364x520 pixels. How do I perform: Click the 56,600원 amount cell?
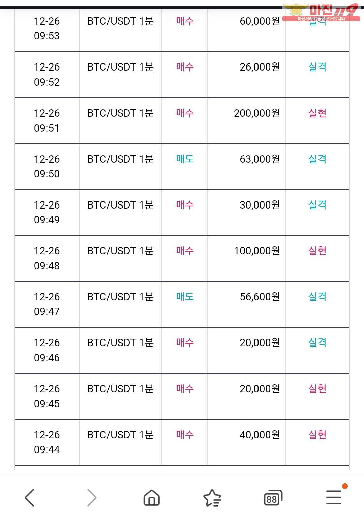260,297
